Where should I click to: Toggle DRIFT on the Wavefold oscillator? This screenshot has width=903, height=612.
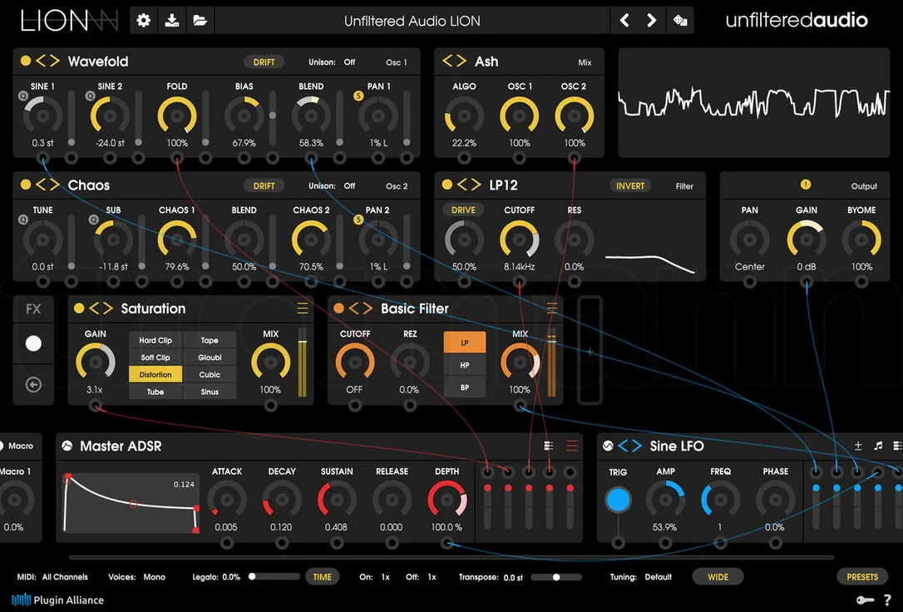[x=264, y=62]
